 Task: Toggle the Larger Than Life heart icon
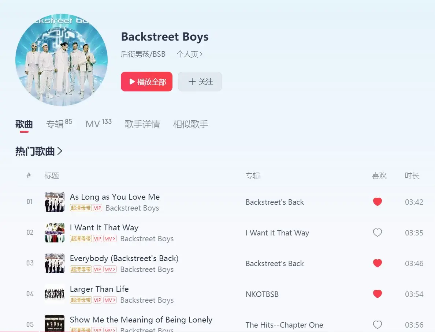377,294
